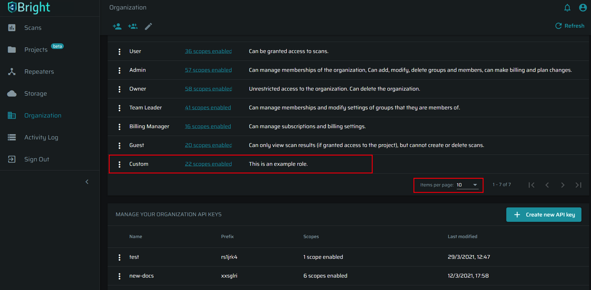Image resolution: width=591 pixels, height=290 pixels.
Task: Open the Scans page icon
Action: pos(12,28)
